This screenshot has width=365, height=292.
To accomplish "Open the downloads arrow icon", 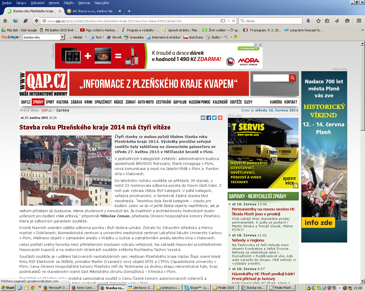I will (308, 21).
